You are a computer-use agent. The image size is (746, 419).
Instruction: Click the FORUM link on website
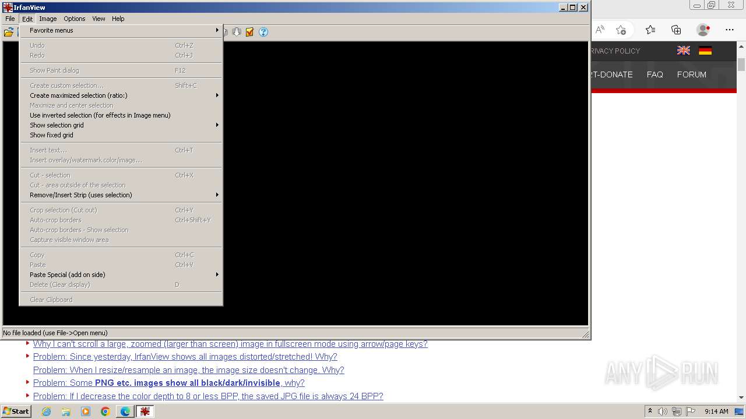[691, 74]
